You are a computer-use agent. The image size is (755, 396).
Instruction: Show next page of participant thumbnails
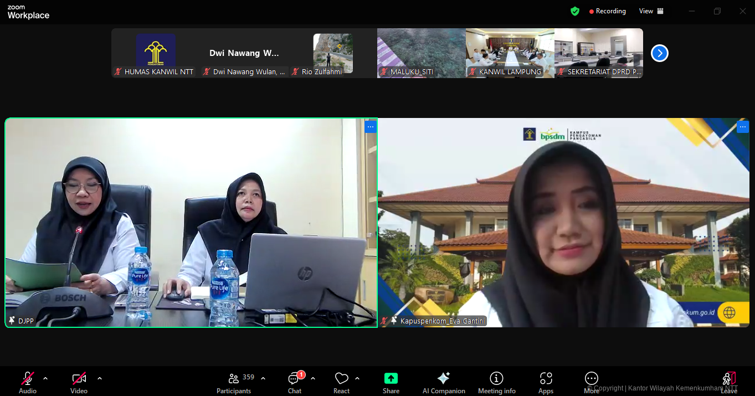coord(659,53)
